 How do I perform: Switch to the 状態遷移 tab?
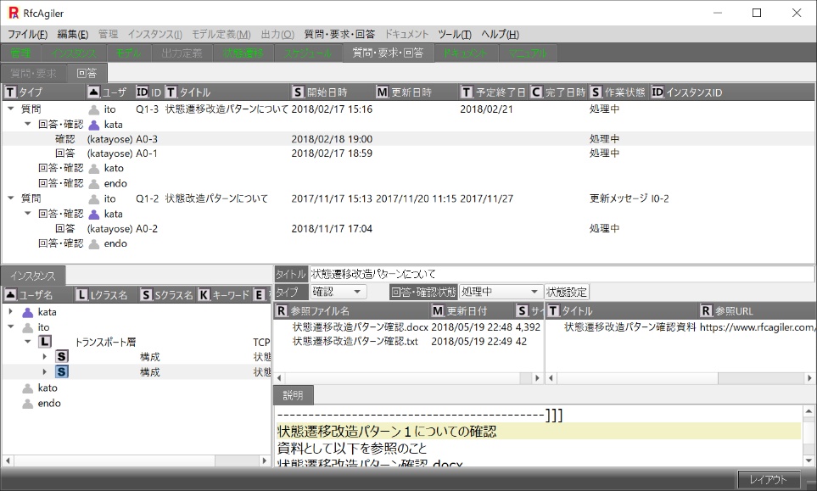point(243,53)
